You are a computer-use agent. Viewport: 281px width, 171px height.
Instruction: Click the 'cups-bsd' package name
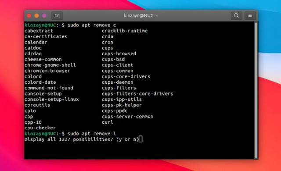113,59
